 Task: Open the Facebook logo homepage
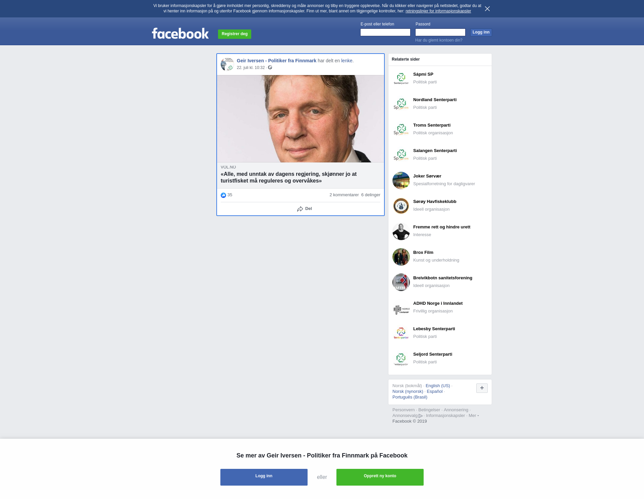[x=180, y=33]
